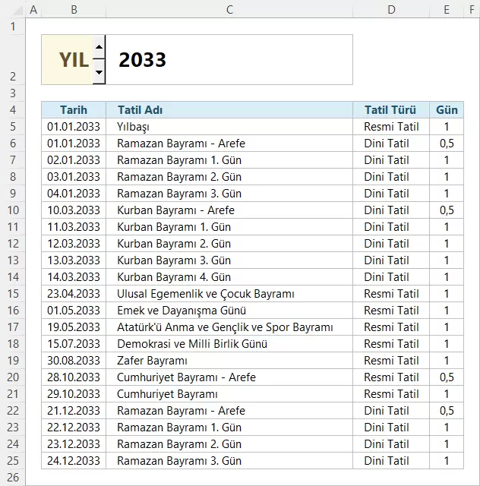
Task: Select Ulusal Egemenlik ve Çocuk Bayramı cell
Action: point(229,294)
